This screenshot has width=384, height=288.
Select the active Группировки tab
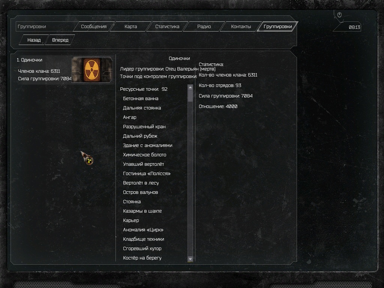(278, 27)
